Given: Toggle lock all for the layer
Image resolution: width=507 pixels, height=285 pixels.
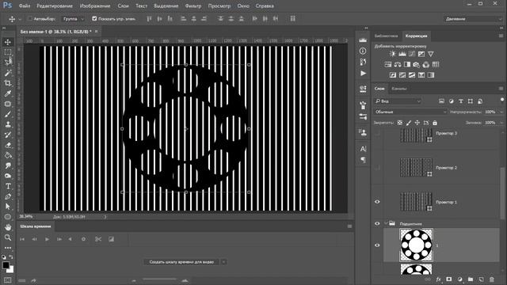Looking at the screenshot, I should pos(435,123).
